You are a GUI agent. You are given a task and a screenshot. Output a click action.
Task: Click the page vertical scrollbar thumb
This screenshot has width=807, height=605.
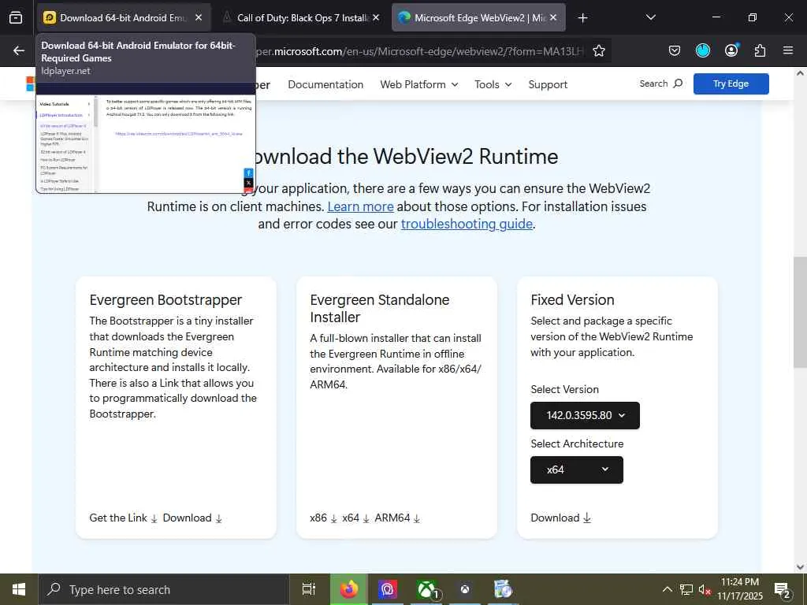tap(800, 312)
